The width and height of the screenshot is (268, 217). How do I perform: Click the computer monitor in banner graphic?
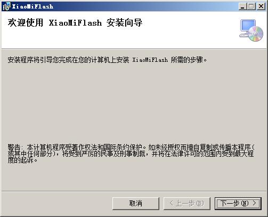248,26
